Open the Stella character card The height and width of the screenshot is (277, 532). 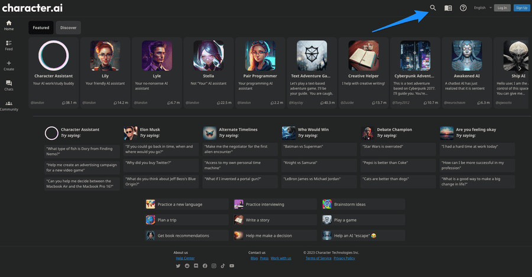pos(208,73)
